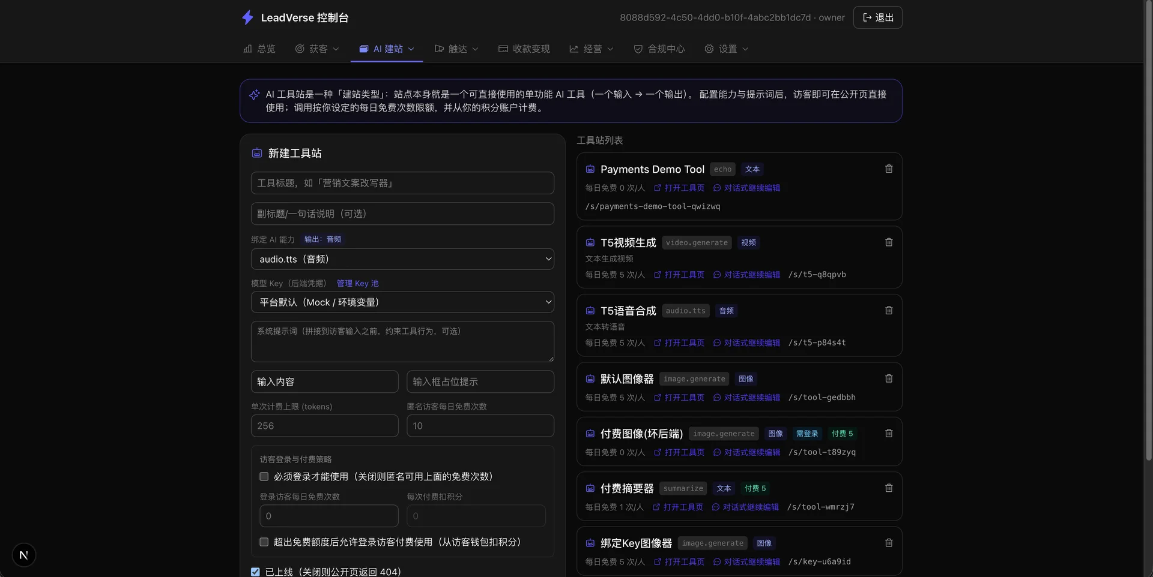Click the 默认图像器 robot icon

coord(590,379)
